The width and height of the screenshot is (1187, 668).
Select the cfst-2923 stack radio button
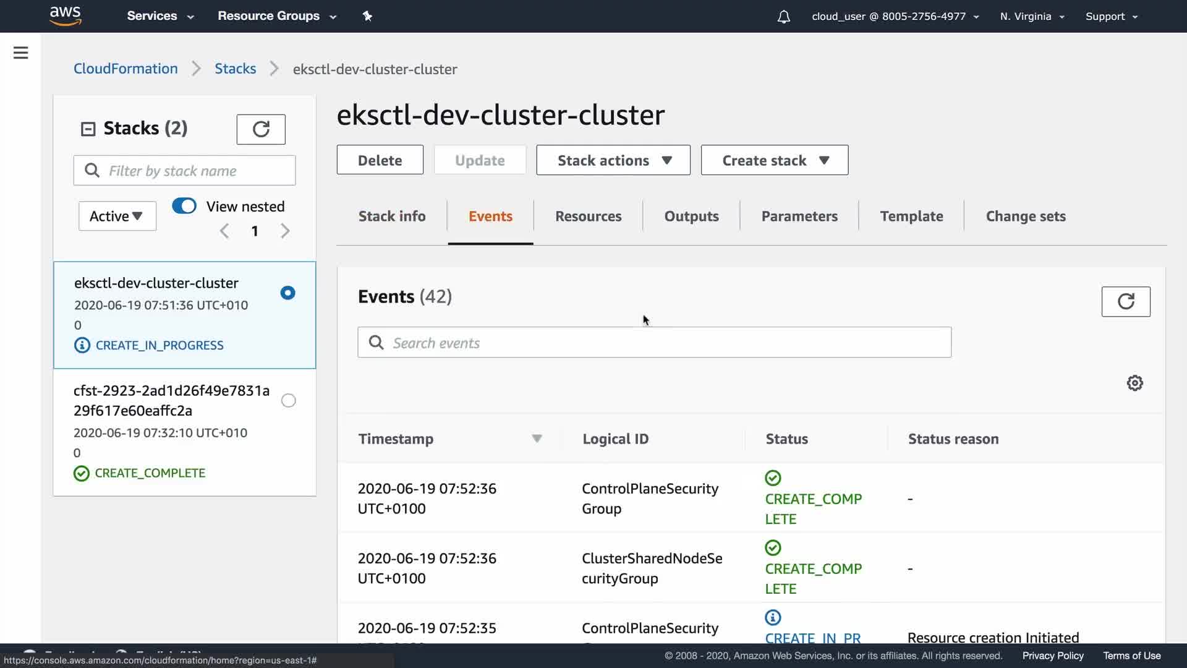coord(288,401)
